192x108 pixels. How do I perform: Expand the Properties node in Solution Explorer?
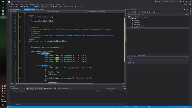[130, 21]
